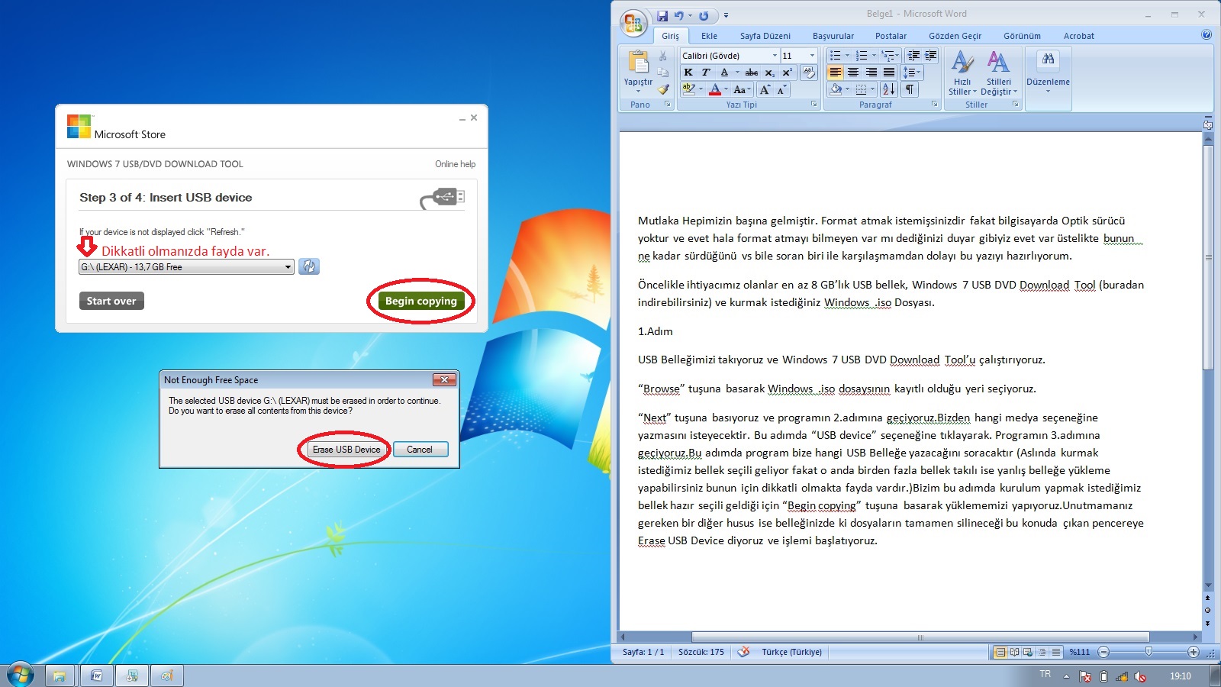Decrease paragraph indent
The image size is (1221, 687).
(x=913, y=56)
